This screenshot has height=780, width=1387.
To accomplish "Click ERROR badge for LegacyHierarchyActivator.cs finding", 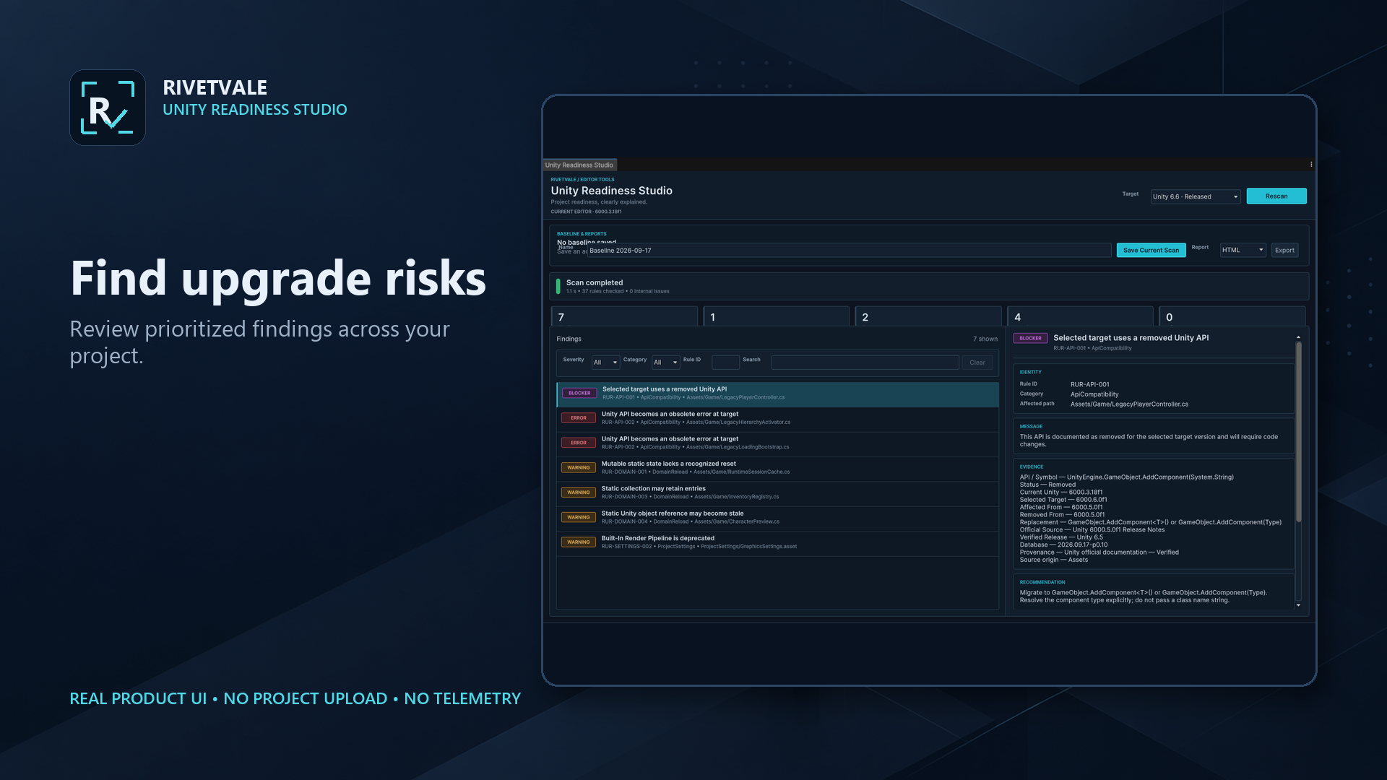I will click(579, 418).
